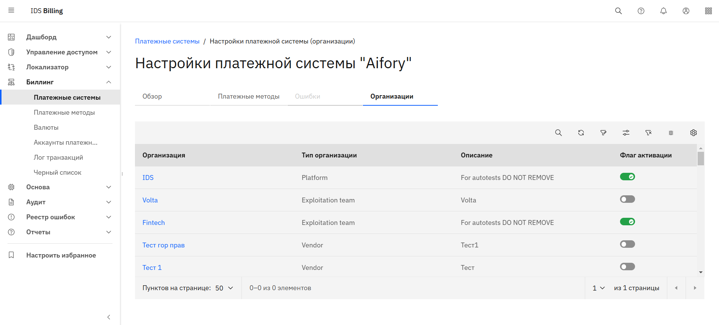Go to Платежные системы breadcrumb link
The height and width of the screenshot is (325, 719).
[x=167, y=41]
